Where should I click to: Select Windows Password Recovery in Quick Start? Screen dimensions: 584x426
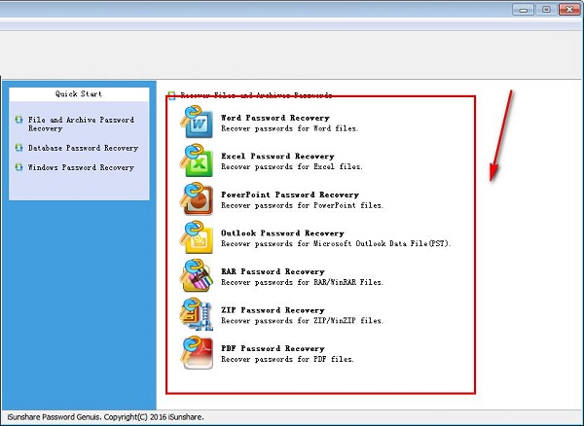(81, 167)
